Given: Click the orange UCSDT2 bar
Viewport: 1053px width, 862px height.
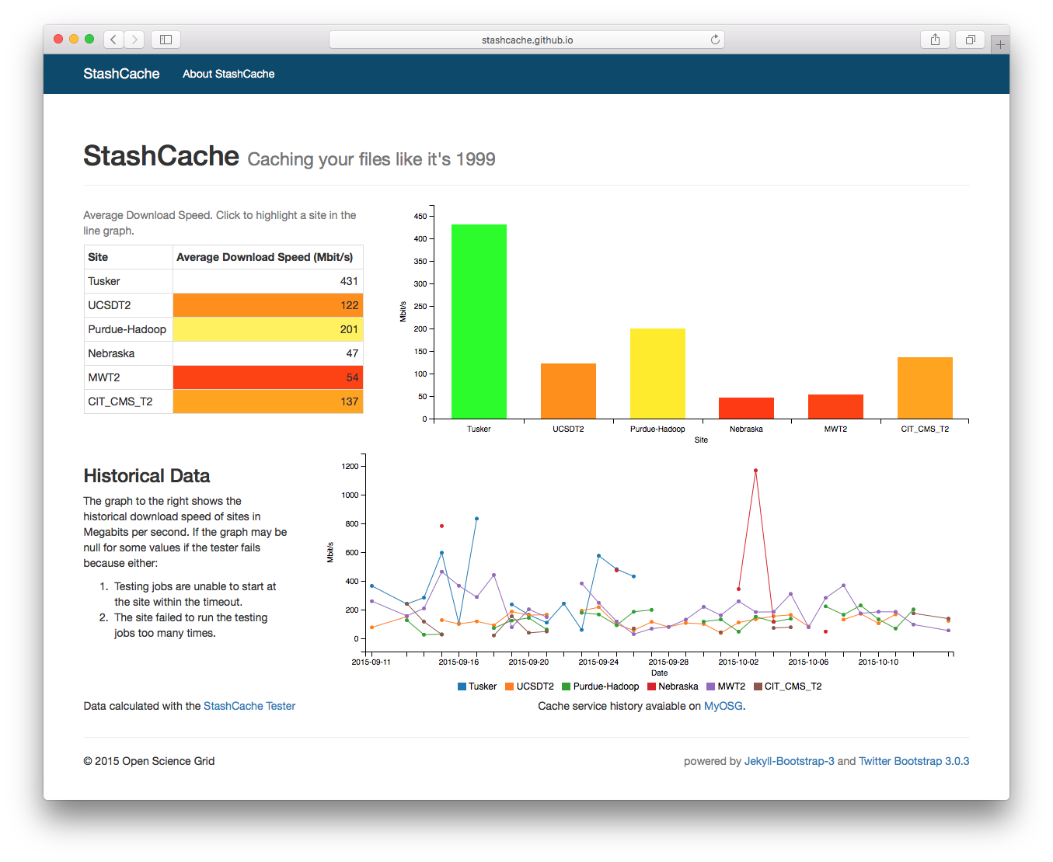Looking at the screenshot, I should (568, 391).
